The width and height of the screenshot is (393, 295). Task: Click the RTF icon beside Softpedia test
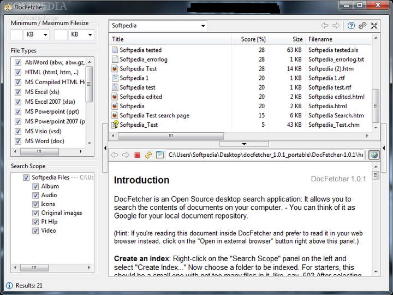[115, 87]
